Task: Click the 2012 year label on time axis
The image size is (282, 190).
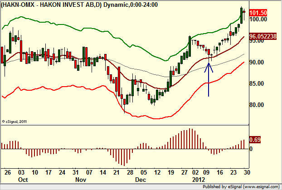Action: [x=199, y=180]
